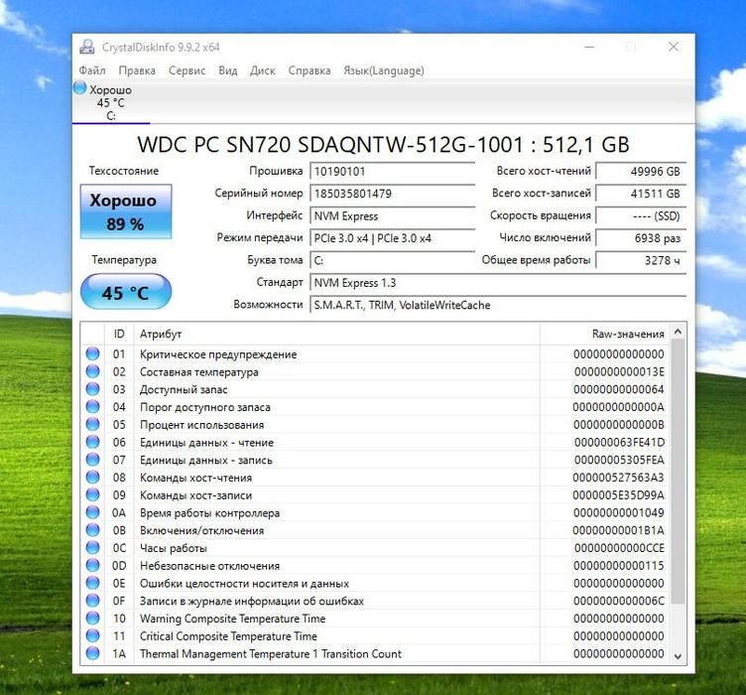This screenshot has height=695, width=746.
Task: Select the Warning Composite Temperature Time row text
Action: tap(233, 619)
